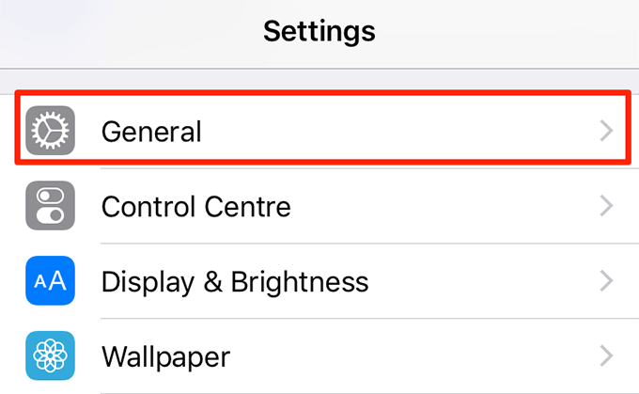Click the chevron on Control Centre row

(x=606, y=206)
